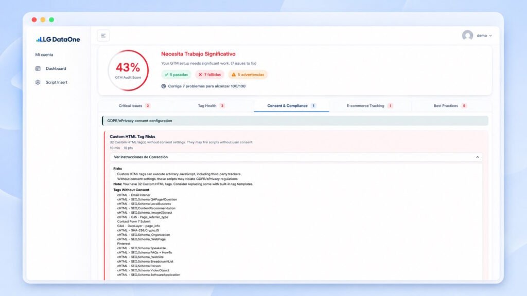Go to Dashboard in sidebar
This screenshot has height=296, width=527.
[x=56, y=68]
